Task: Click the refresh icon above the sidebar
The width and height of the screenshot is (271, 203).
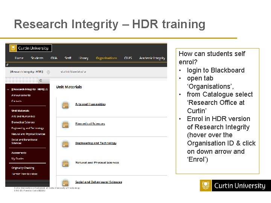Action: [41, 80]
